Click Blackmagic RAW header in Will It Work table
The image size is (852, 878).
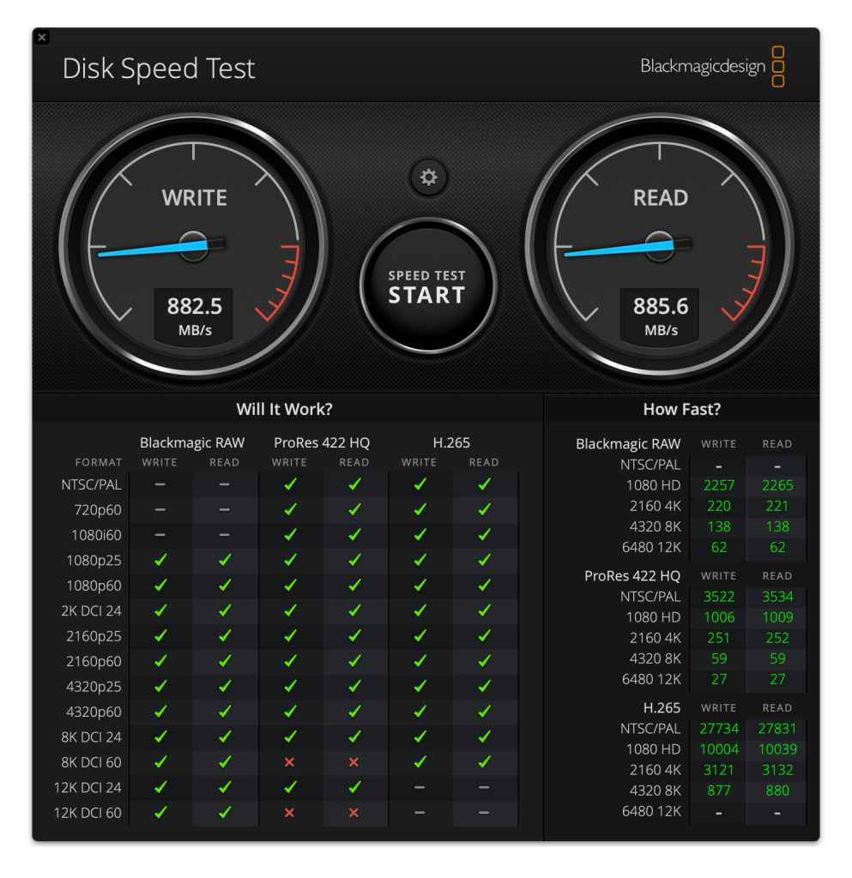192,443
